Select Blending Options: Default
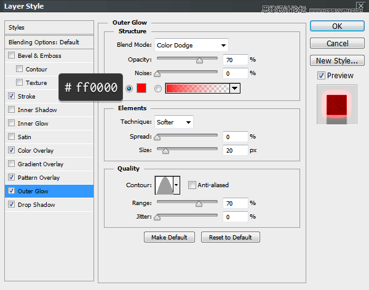The width and height of the screenshot is (369, 290). point(49,42)
